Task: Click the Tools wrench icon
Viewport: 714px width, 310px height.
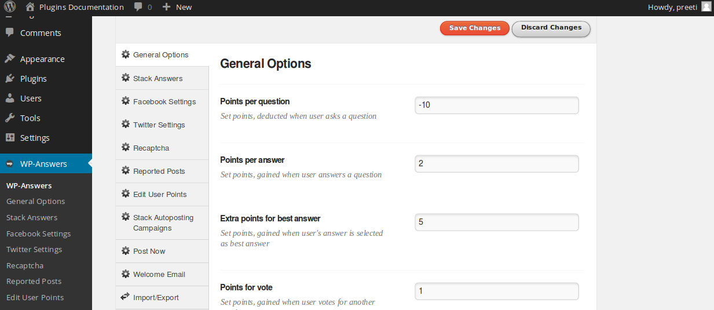Action: tap(10, 118)
